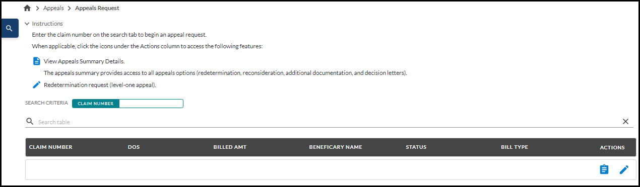The image size is (640, 187).
Task: Sort by the CLAIM NUMBER column header
Action: pos(51,147)
